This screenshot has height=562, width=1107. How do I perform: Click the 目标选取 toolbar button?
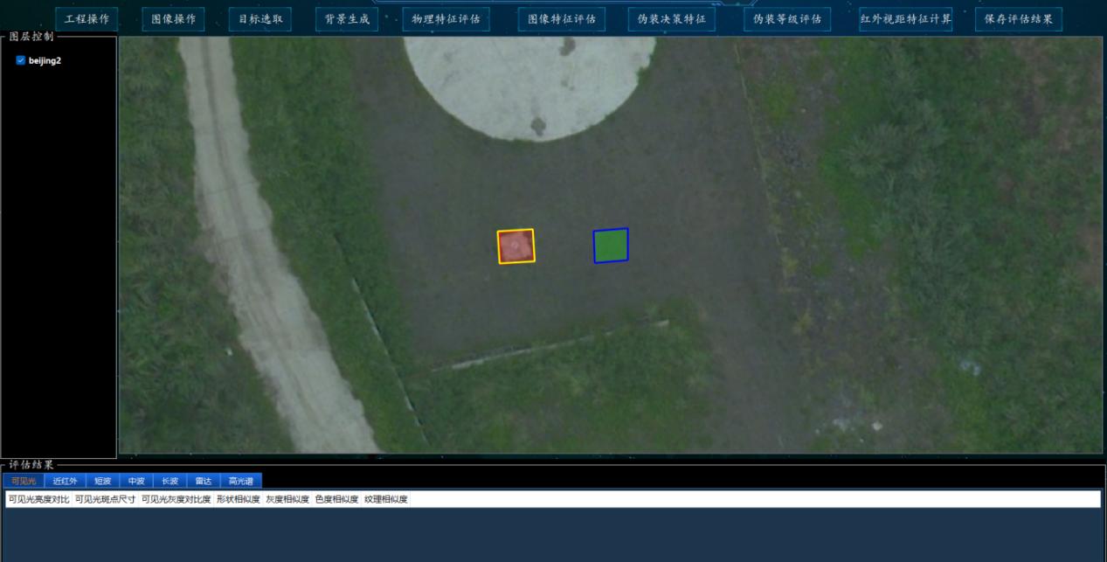coord(260,19)
